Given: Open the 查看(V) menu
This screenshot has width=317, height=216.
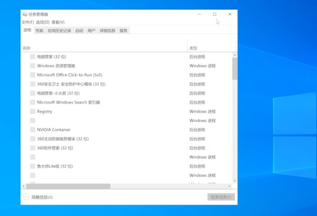Looking at the screenshot, I should pos(58,22).
